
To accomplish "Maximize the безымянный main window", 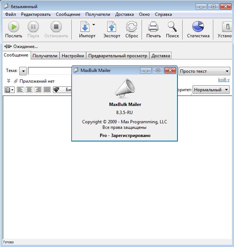I will 213,7.
